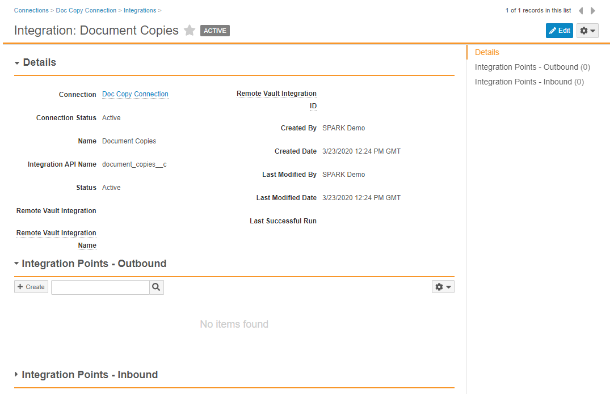Click the Last Successful Run label
The height and width of the screenshot is (394, 614).
pos(283,221)
